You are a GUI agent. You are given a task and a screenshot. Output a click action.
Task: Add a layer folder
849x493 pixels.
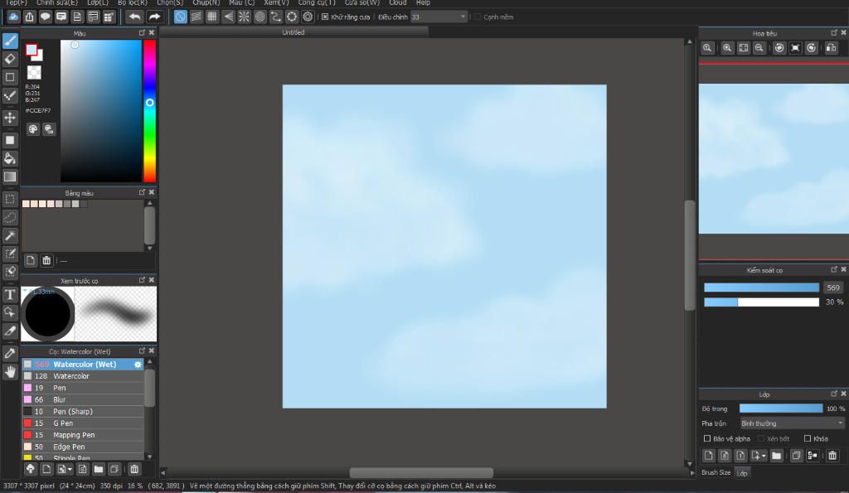tap(776, 456)
